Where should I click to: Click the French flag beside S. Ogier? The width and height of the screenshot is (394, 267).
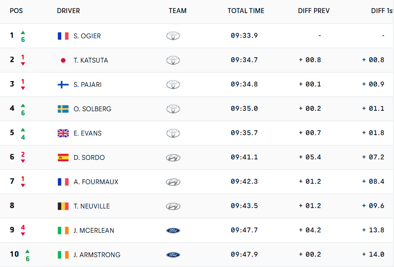coord(63,36)
